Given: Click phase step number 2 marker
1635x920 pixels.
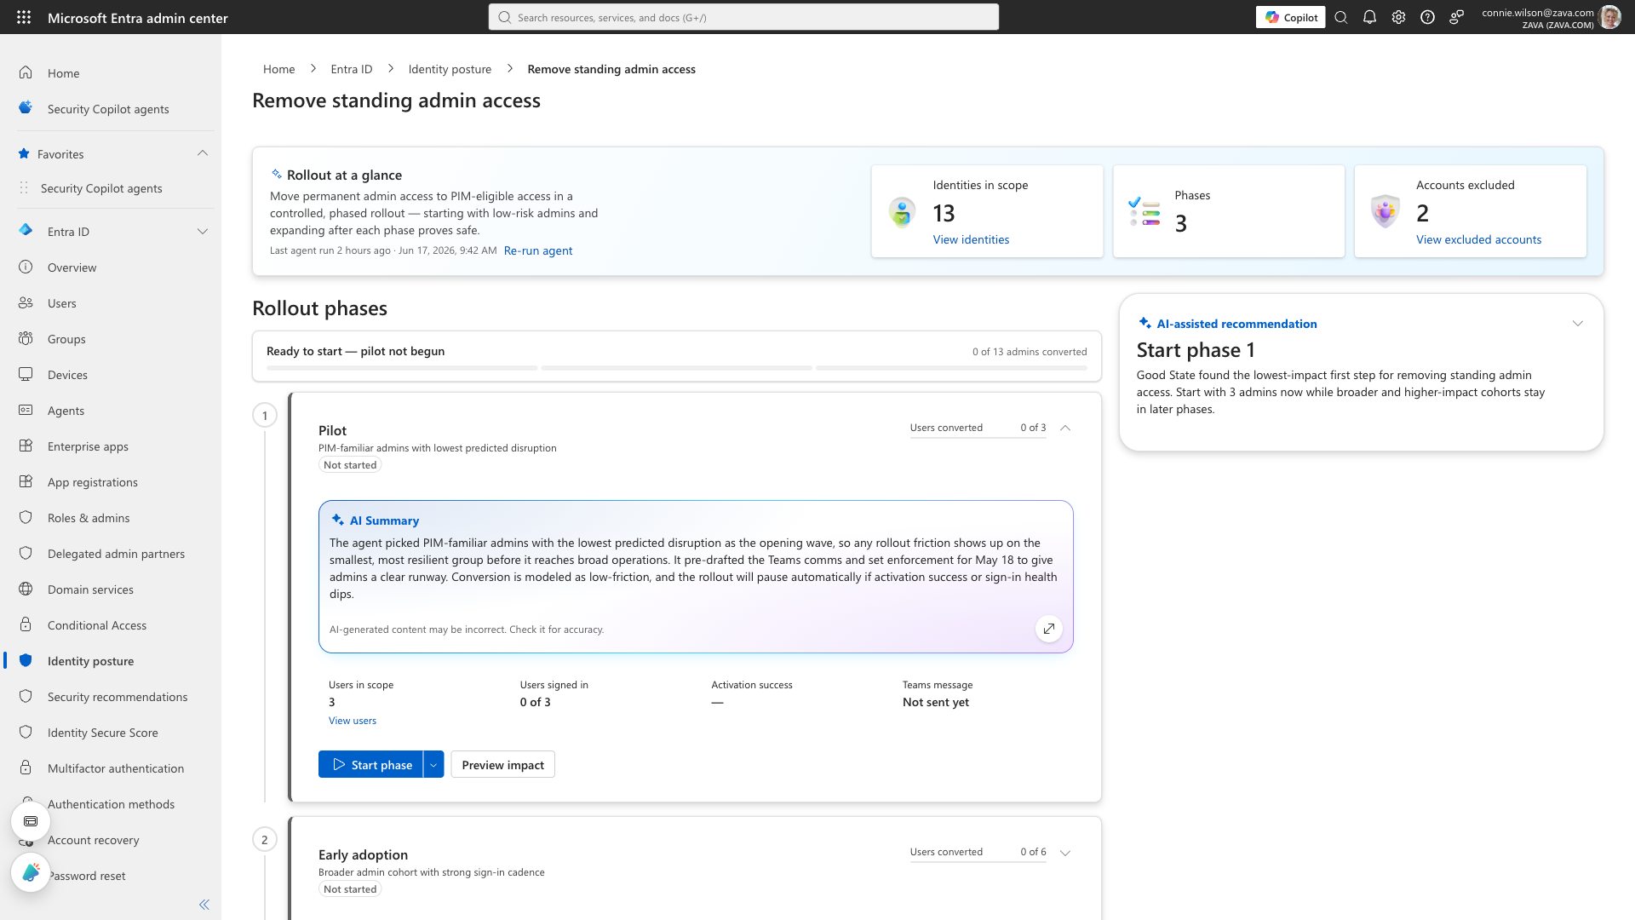Looking at the screenshot, I should tap(265, 840).
